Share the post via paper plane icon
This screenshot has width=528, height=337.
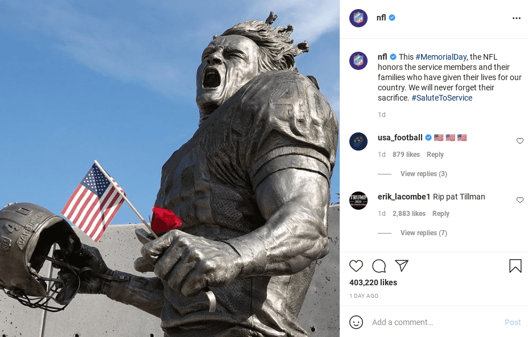point(402,266)
